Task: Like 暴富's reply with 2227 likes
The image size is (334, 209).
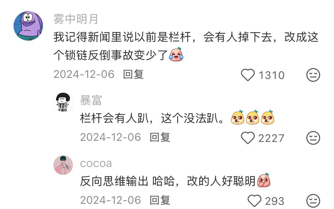Action: coord(248,138)
